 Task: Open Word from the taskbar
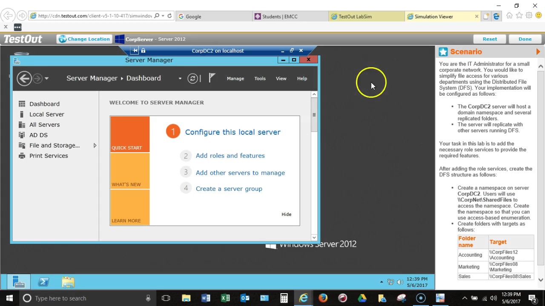tap(206, 298)
